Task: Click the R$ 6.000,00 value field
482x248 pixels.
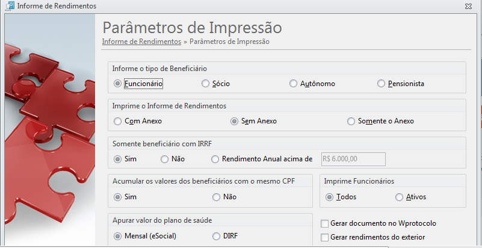Action: 353,159
